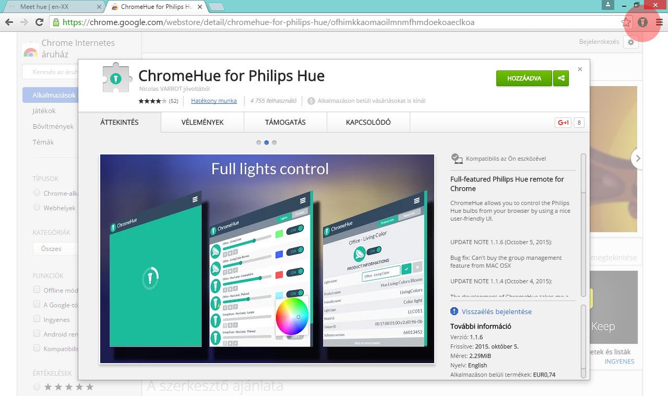Click the Chrome Web Store logo
The width and height of the screenshot is (668, 396).
point(30,52)
